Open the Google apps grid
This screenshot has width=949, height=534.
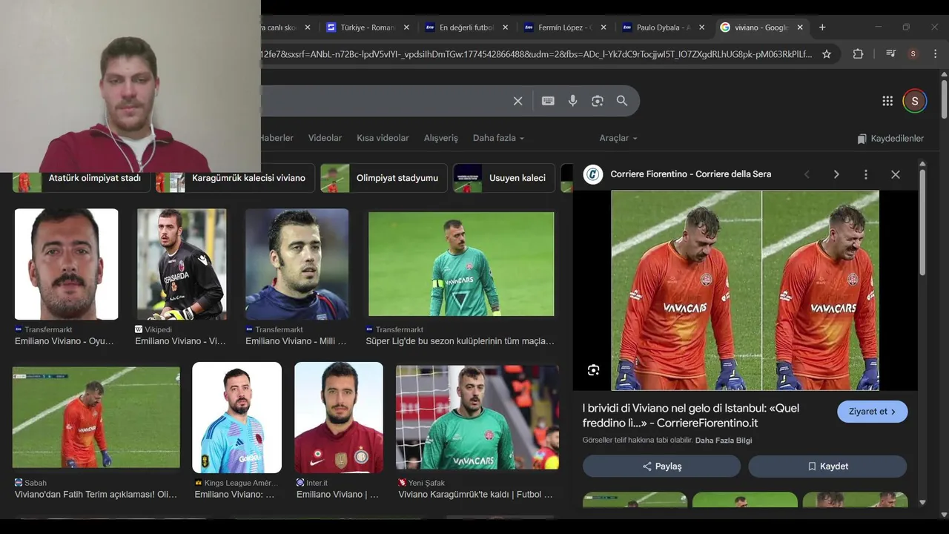coord(887,101)
